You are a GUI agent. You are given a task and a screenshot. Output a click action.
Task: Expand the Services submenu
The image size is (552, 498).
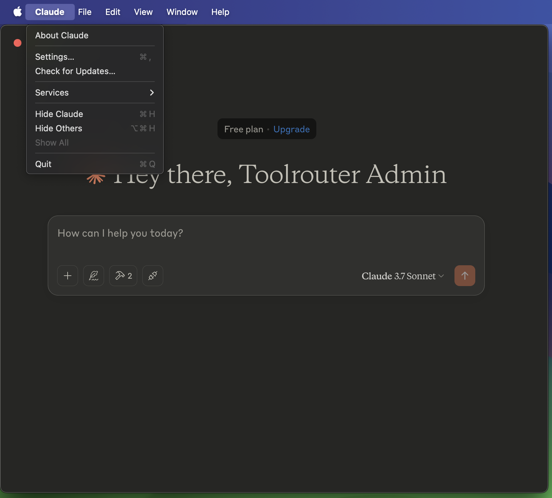click(95, 93)
